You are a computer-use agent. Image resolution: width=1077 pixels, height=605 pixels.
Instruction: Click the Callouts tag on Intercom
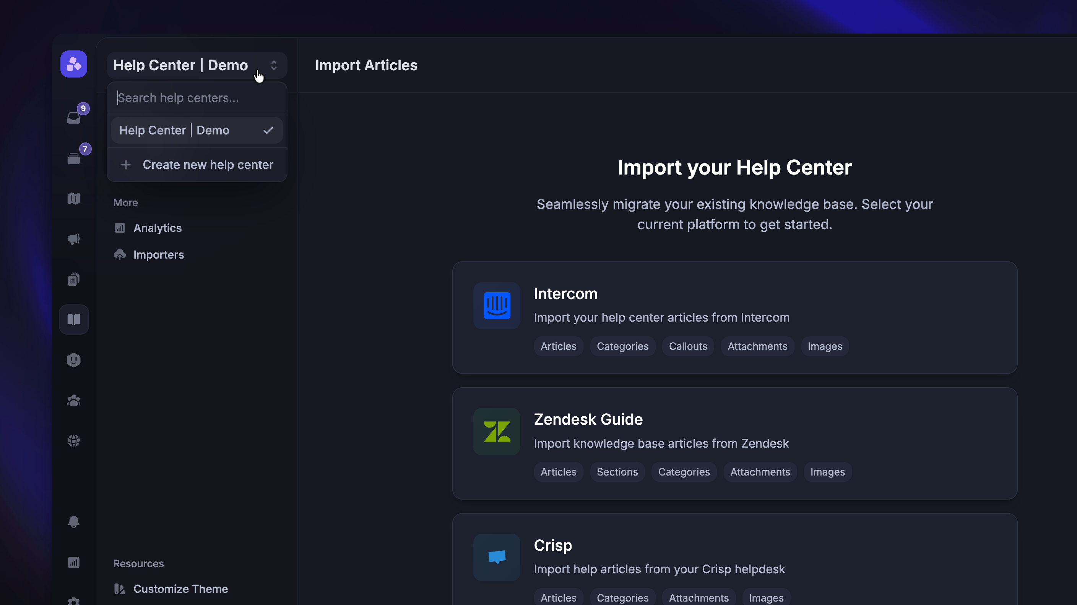point(688,346)
